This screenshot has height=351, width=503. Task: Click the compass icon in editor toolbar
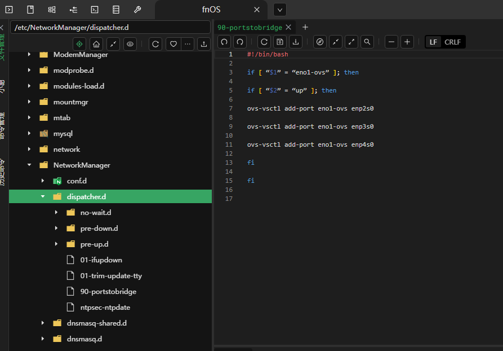(320, 42)
